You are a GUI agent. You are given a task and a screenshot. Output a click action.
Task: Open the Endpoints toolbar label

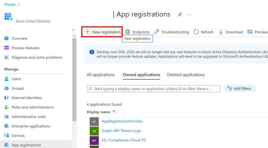tap(141, 32)
